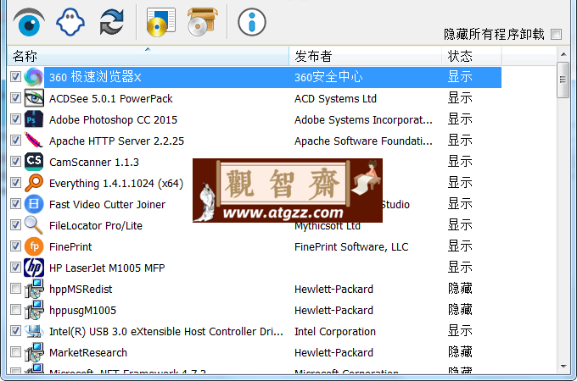Click the installer disc with blue document icon
This screenshot has width=577, height=381.
[x=160, y=23]
